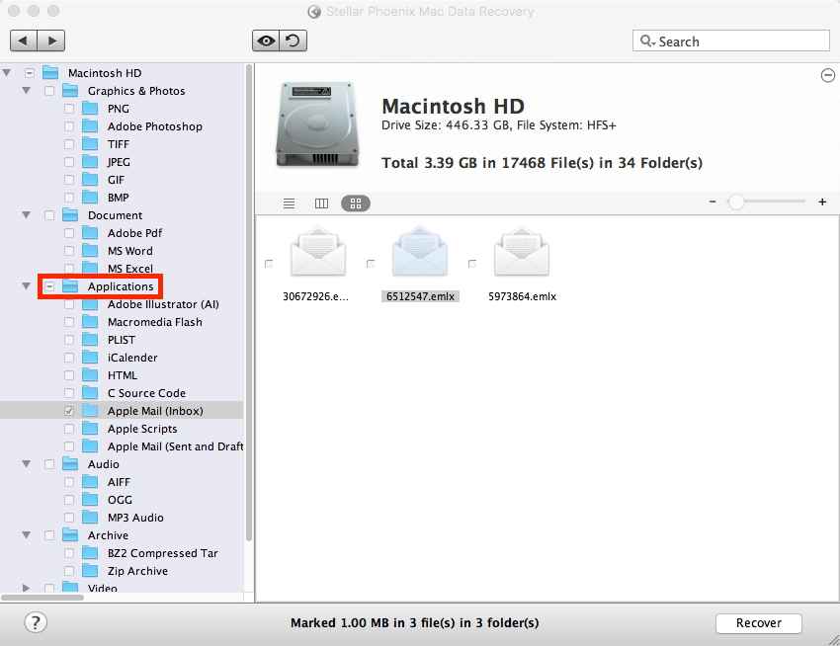Click the plus zoom-in icon
Viewport: 840px width, 646px height.
(x=822, y=202)
